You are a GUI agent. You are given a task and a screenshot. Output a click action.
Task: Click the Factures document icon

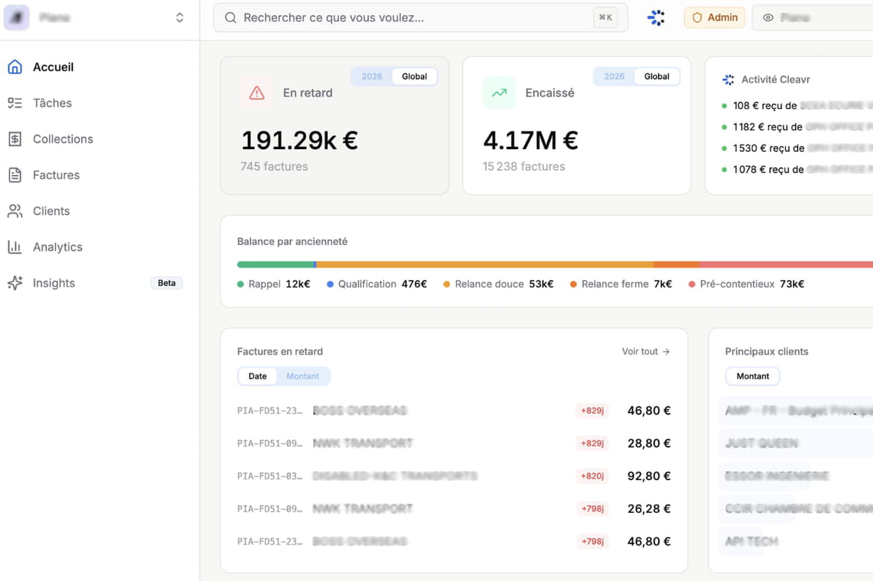click(x=14, y=175)
